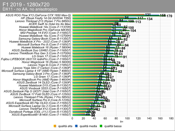The height and width of the screenshot is (131, 175).
Task: Click ASUS Expertbook B5 Flip OLED label
Action: [x=38, y=103]
